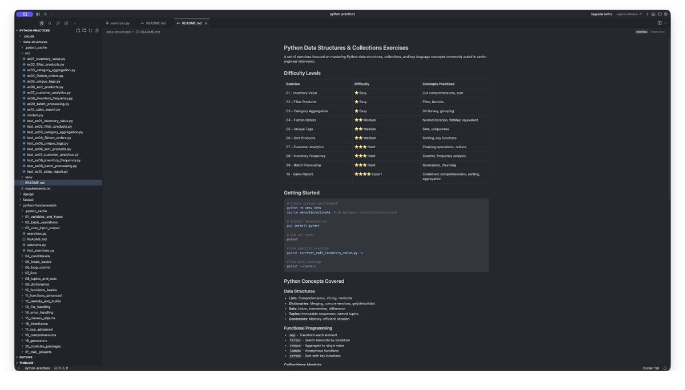Click the 'Getting Started' heading
685x390 pixels.
302,193
